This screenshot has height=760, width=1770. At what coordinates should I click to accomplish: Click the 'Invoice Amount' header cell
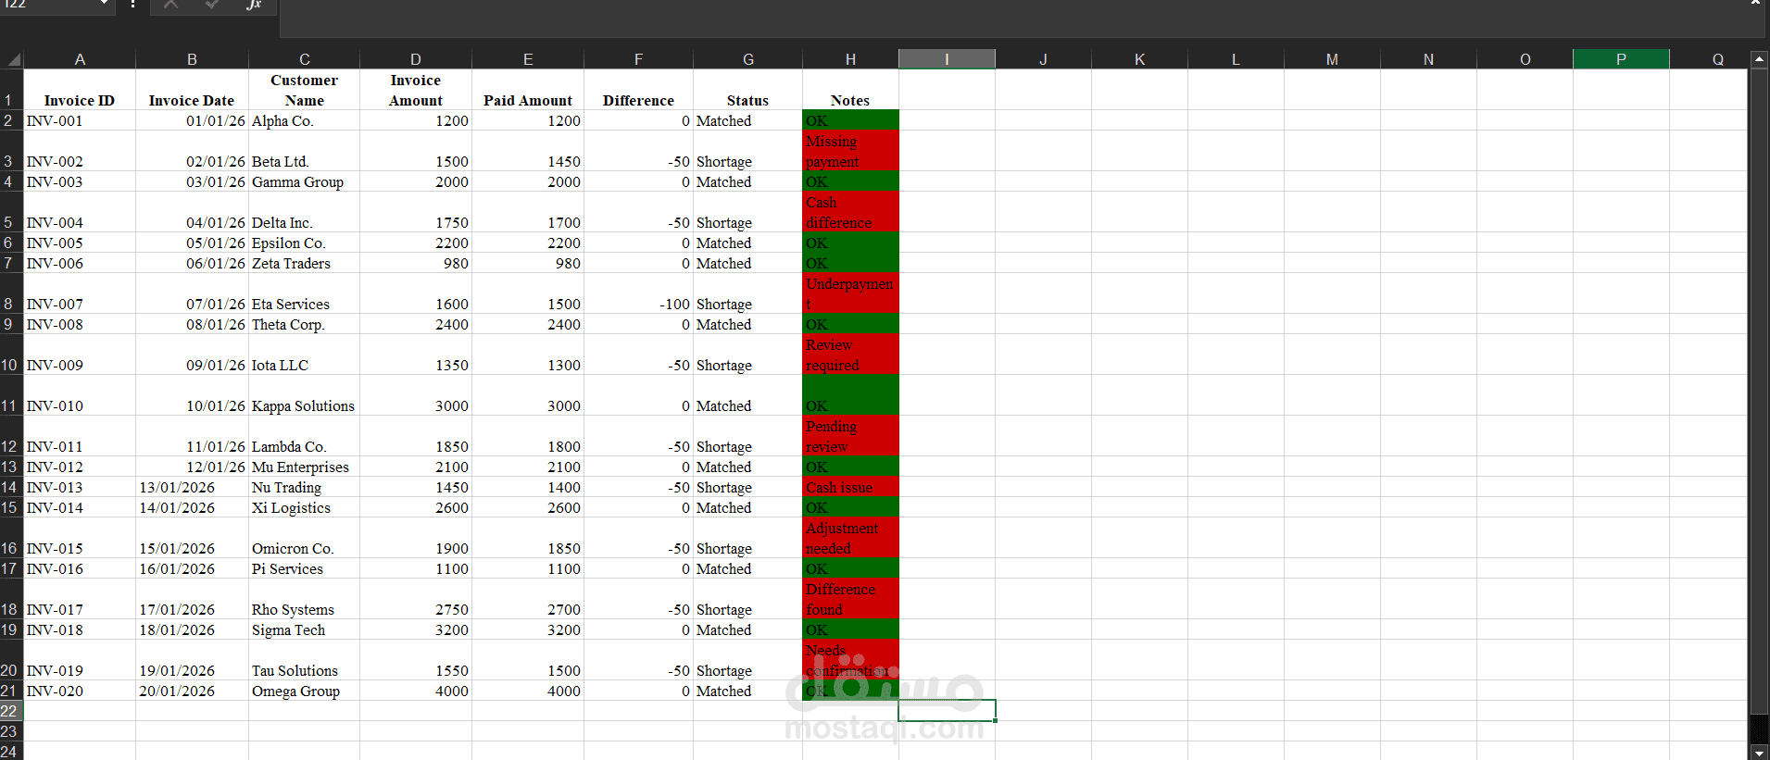click(x=416, y=90)
